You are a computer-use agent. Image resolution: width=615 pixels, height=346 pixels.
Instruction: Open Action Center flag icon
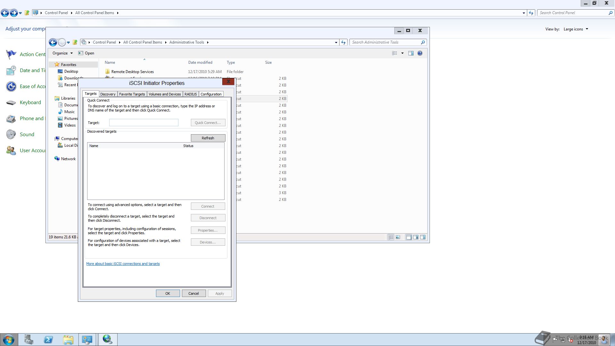pyautogui.click(x=11, y=54)
